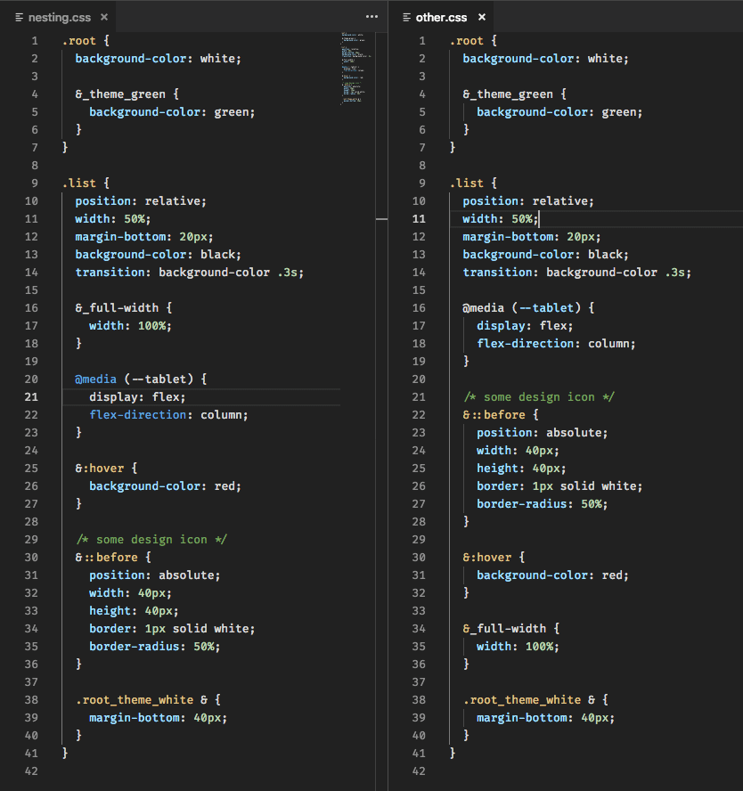Click the file icon on other.css tab

tap(407, 18)
